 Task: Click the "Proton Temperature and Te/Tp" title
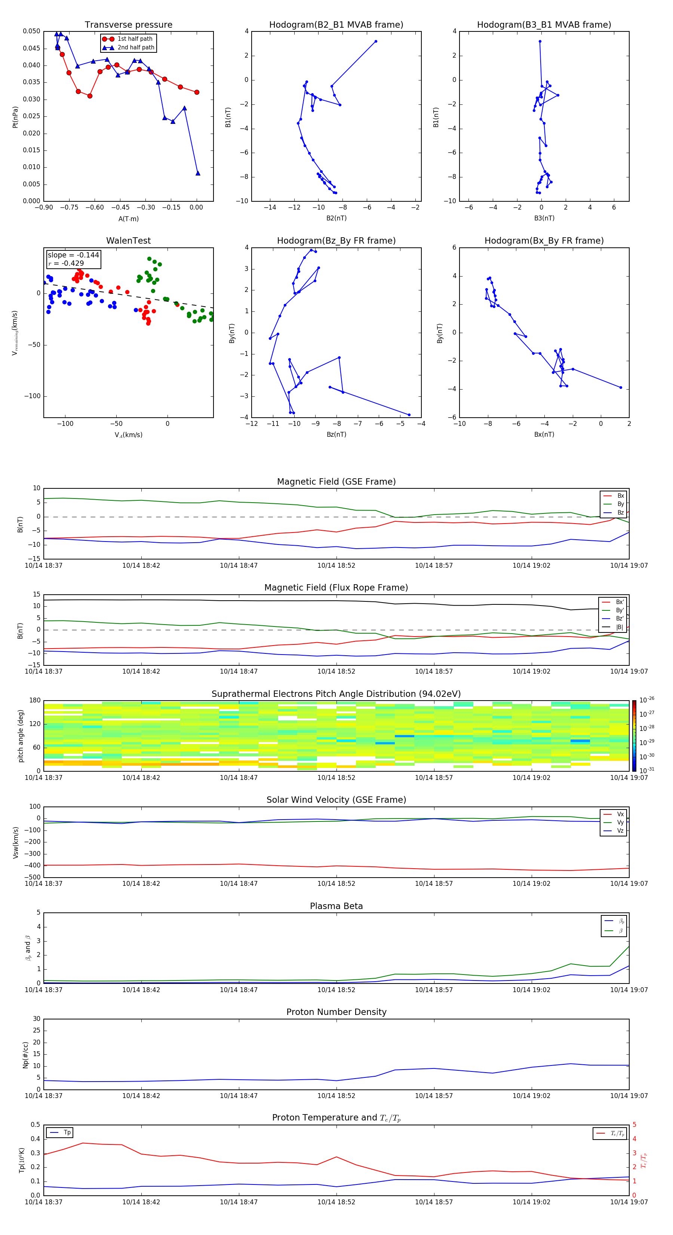coord(336,1118)
